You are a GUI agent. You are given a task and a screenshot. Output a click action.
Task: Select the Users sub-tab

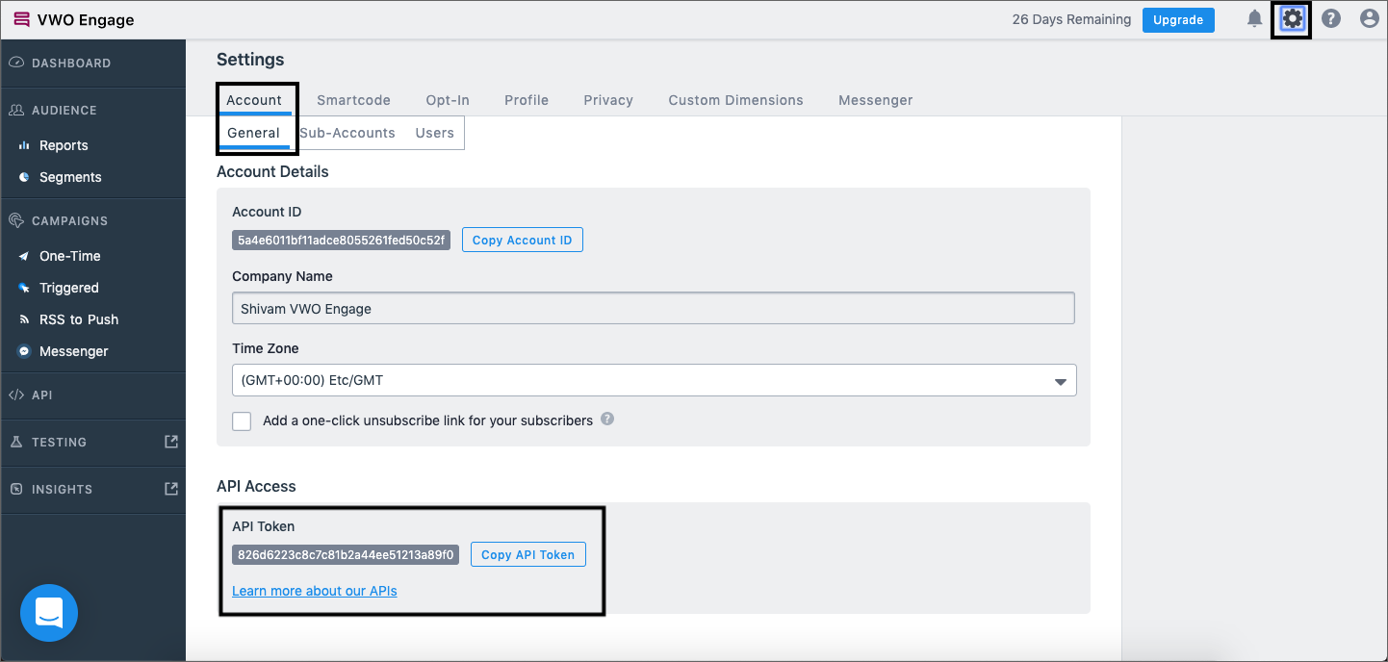(435, 133)
